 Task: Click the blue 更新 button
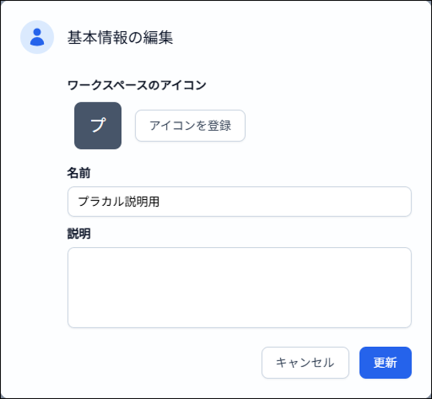(385, 362)
